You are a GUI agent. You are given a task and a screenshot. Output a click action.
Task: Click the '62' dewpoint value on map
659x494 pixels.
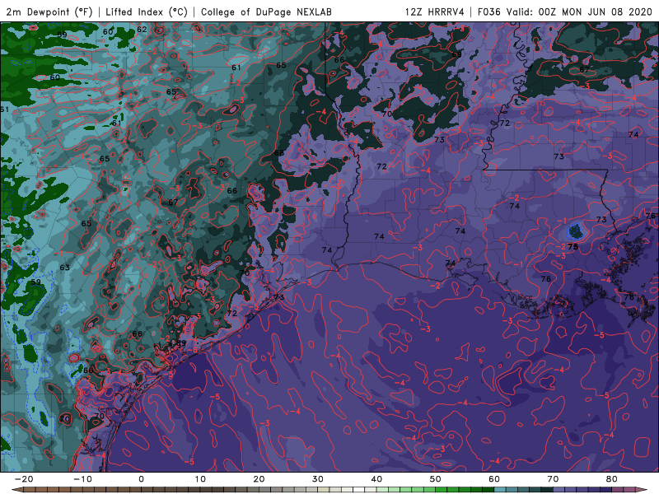point(142,30)
